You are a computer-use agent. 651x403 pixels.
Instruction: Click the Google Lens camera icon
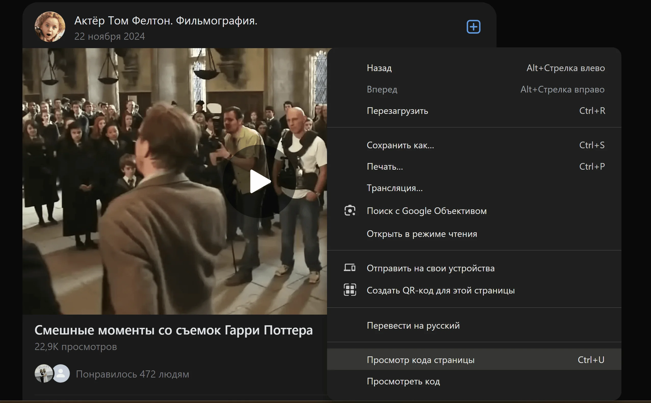coord(350,211)
